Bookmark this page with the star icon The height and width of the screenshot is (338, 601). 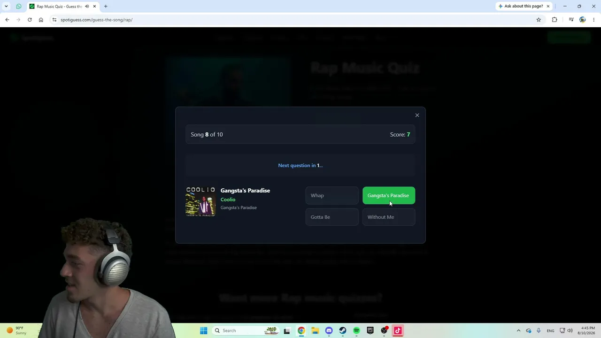539,20
